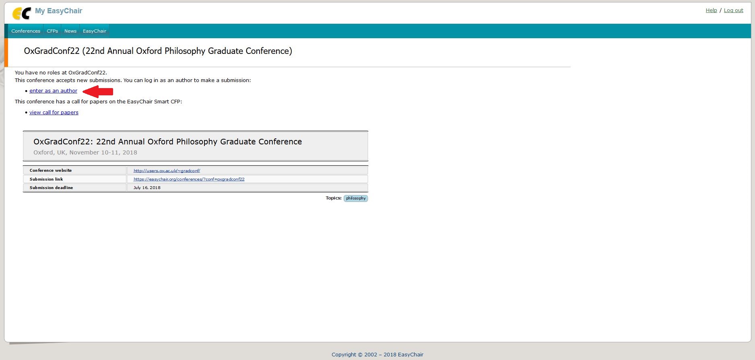The height and width of the screenshot is (360, 755).
Task: Log out of EasyChair
Action: tap(733, 10)
